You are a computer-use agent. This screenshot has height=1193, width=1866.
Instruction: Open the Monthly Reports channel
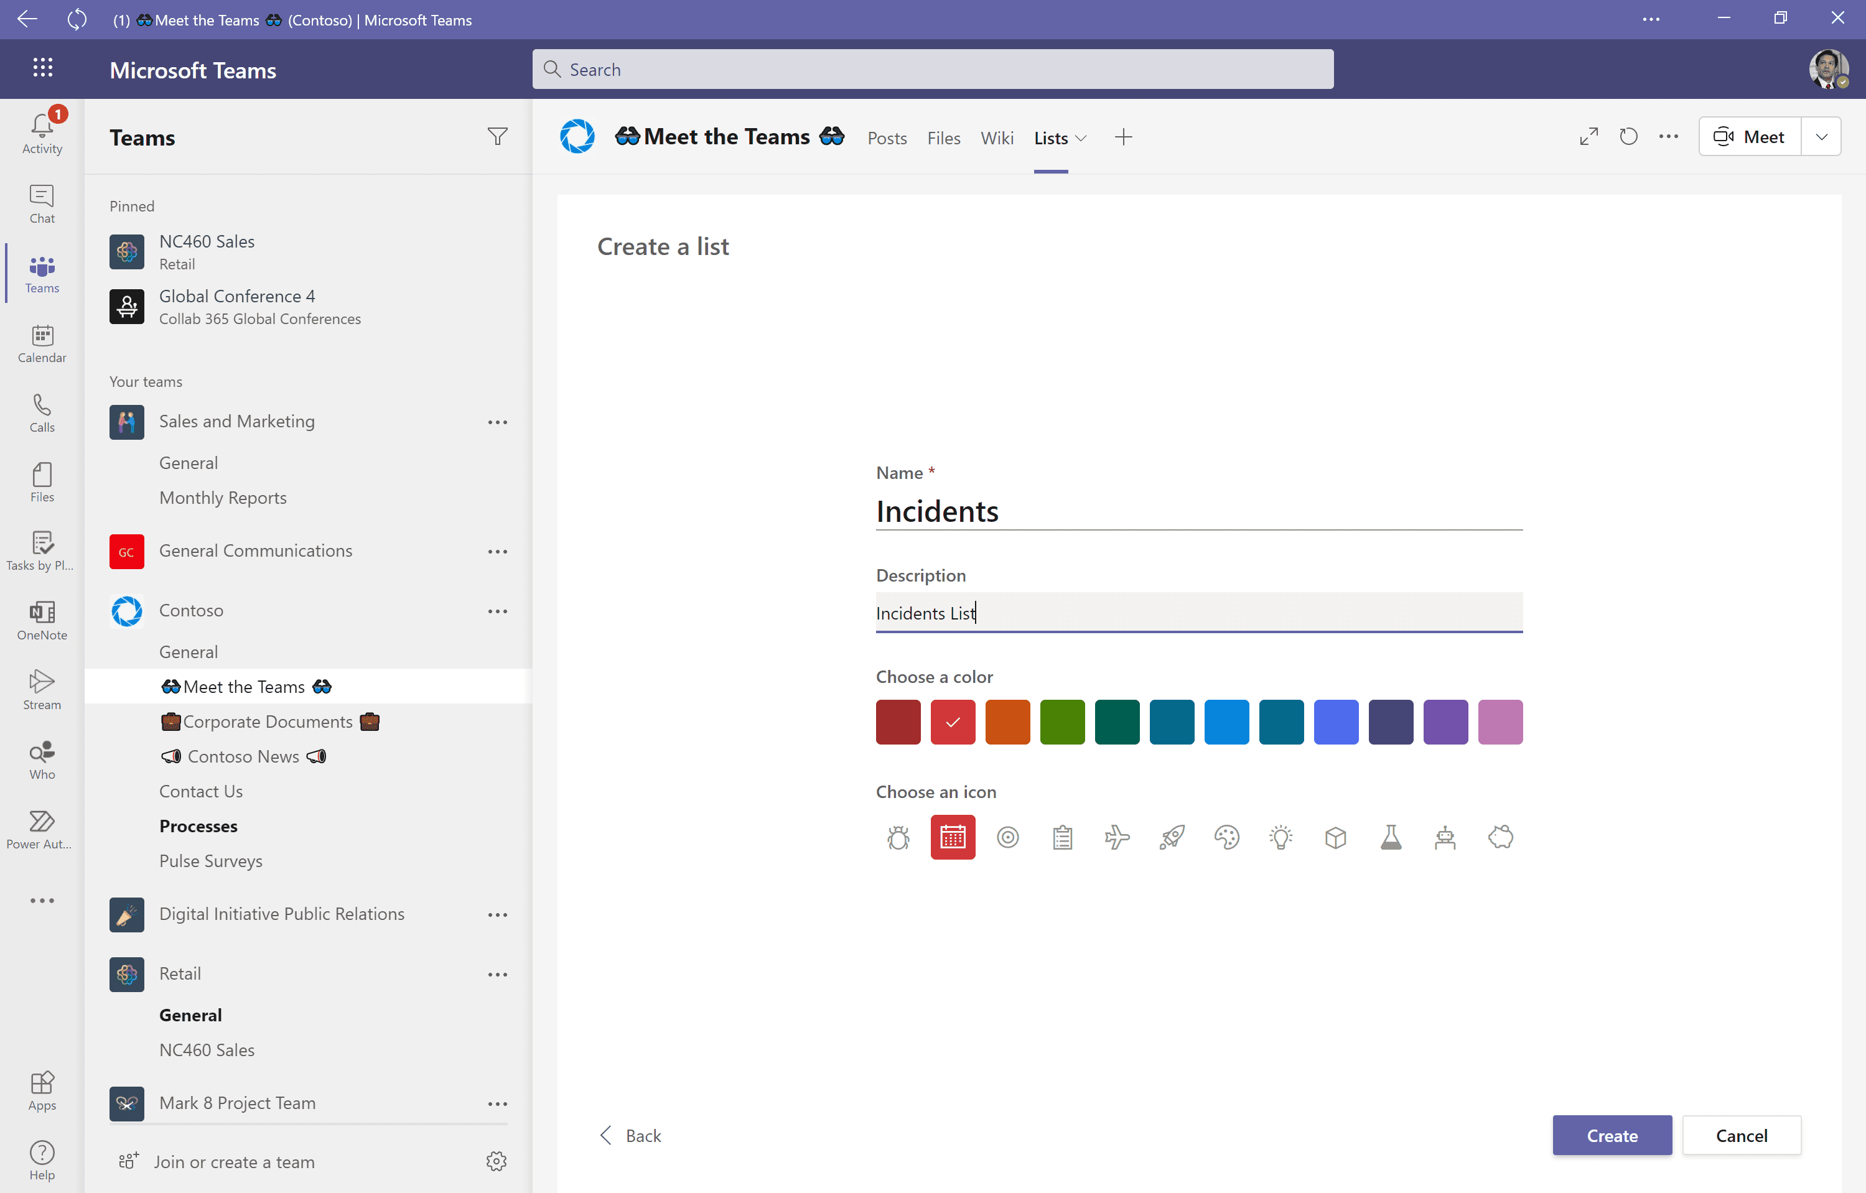pos(222,498)
